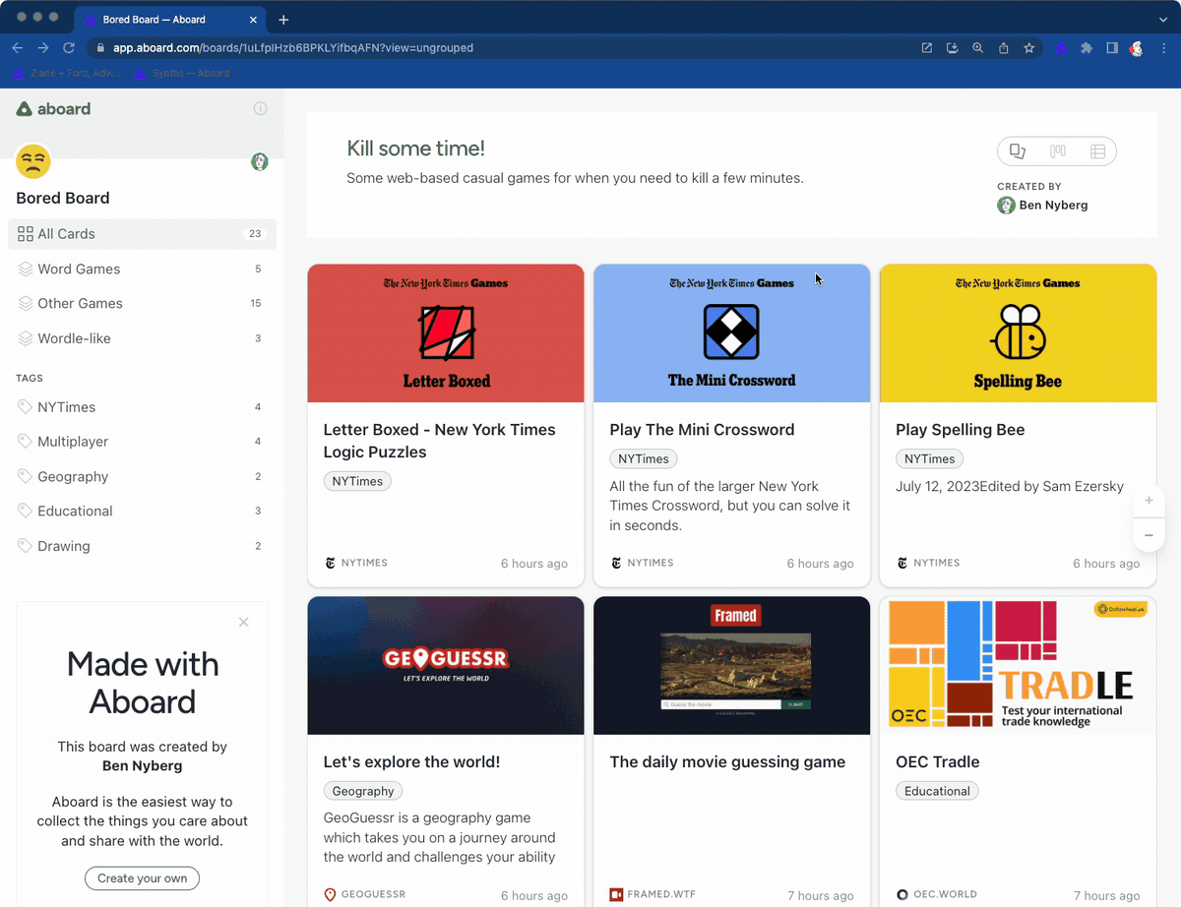1181x907 pixels.
Task: Switch to the table view layout
Action: [x=1097, y=151]
